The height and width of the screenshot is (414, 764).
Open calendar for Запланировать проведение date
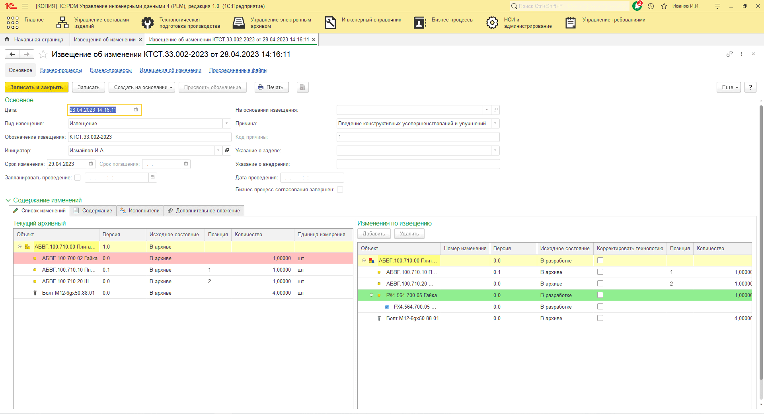(152, 177)
